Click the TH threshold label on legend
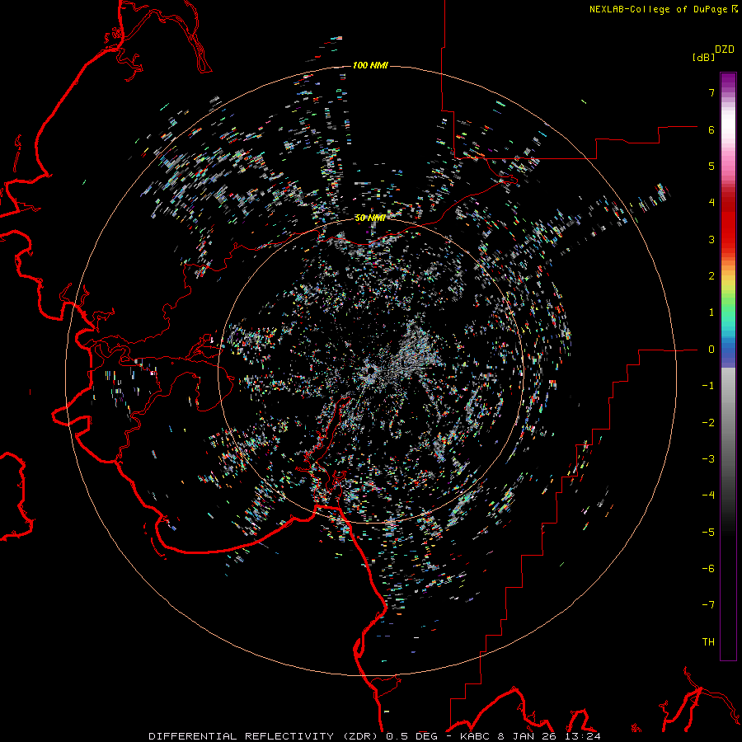The width and height of the screenshot is (742, 742). [708, 642]
